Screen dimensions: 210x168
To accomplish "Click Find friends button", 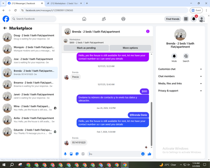I will click(173, 19).
